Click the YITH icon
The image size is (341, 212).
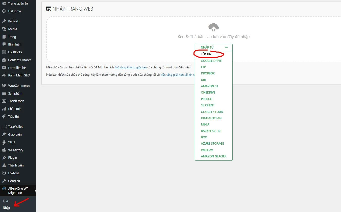coord(4,142)
